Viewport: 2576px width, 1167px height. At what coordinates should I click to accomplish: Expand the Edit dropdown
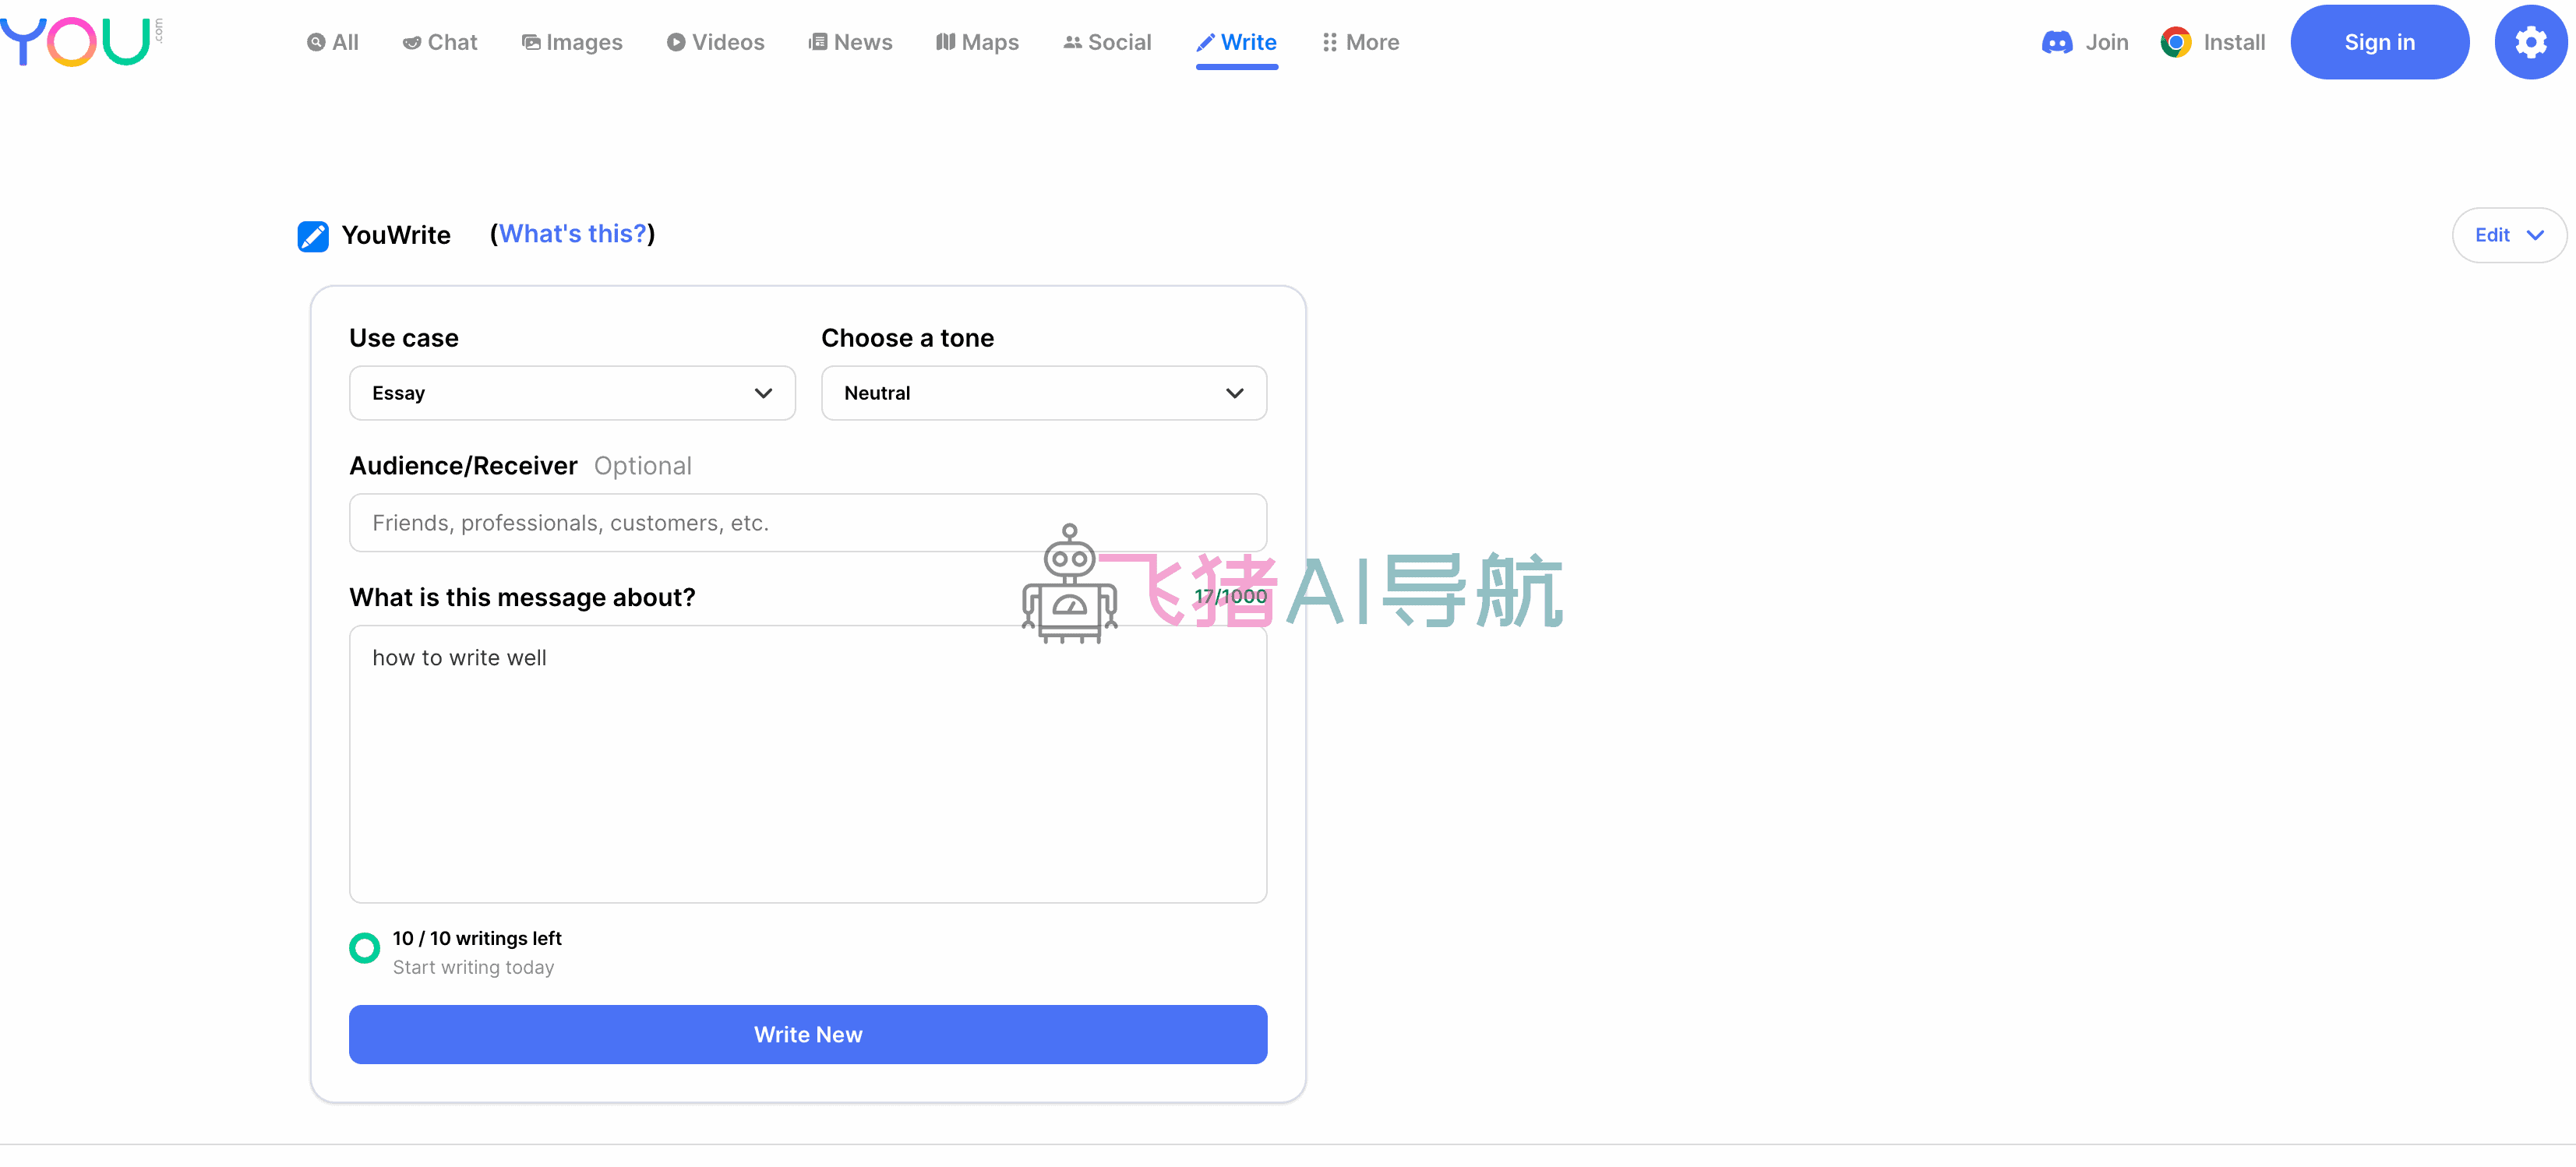(2508, 234)
